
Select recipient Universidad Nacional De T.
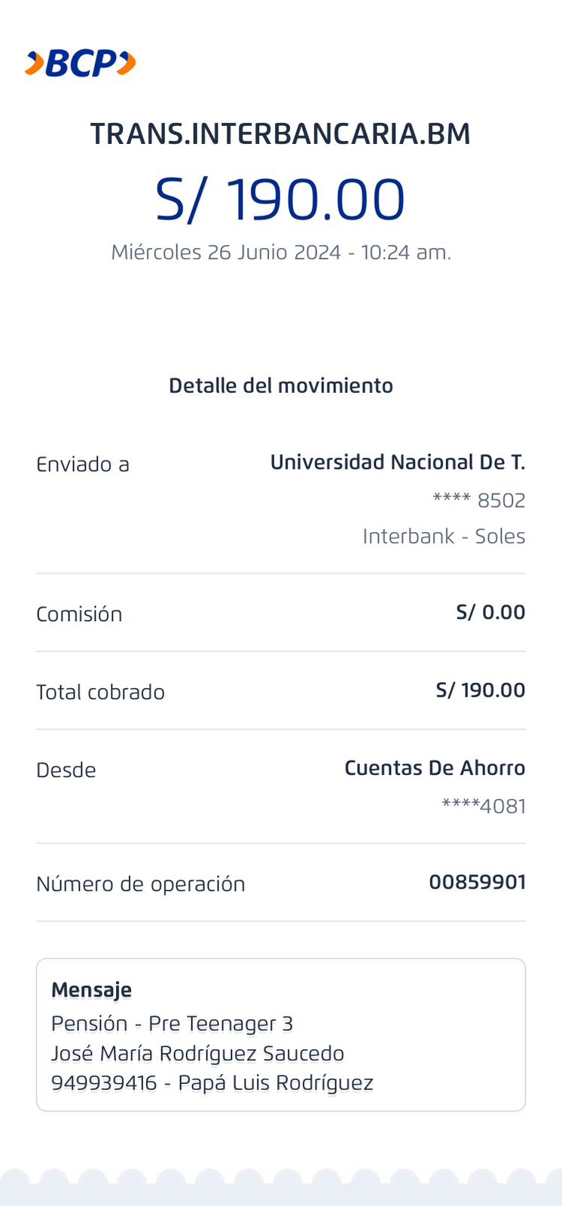pos(397,462)
